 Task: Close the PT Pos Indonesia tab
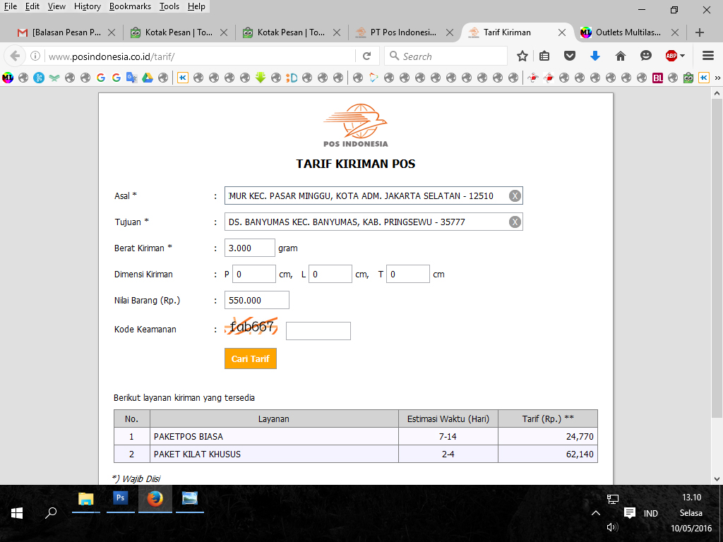pyautogui.click(x=450, y=32)
